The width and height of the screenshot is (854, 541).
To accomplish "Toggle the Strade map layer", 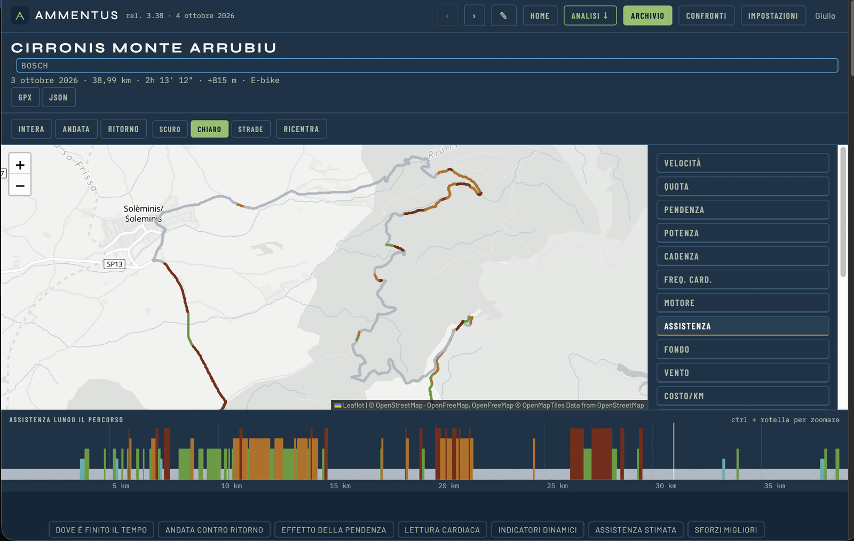I will 251,129.
